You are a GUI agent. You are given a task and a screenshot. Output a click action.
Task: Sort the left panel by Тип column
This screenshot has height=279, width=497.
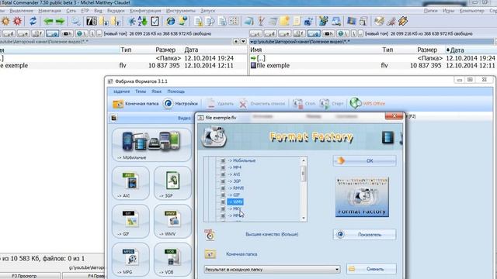pyautogui.click(x=126, y=50)
